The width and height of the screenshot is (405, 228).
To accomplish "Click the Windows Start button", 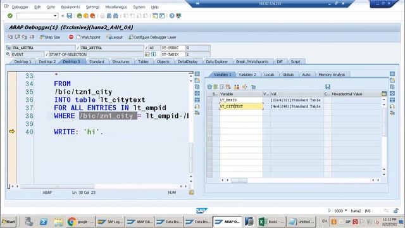I will pos(8,222).
